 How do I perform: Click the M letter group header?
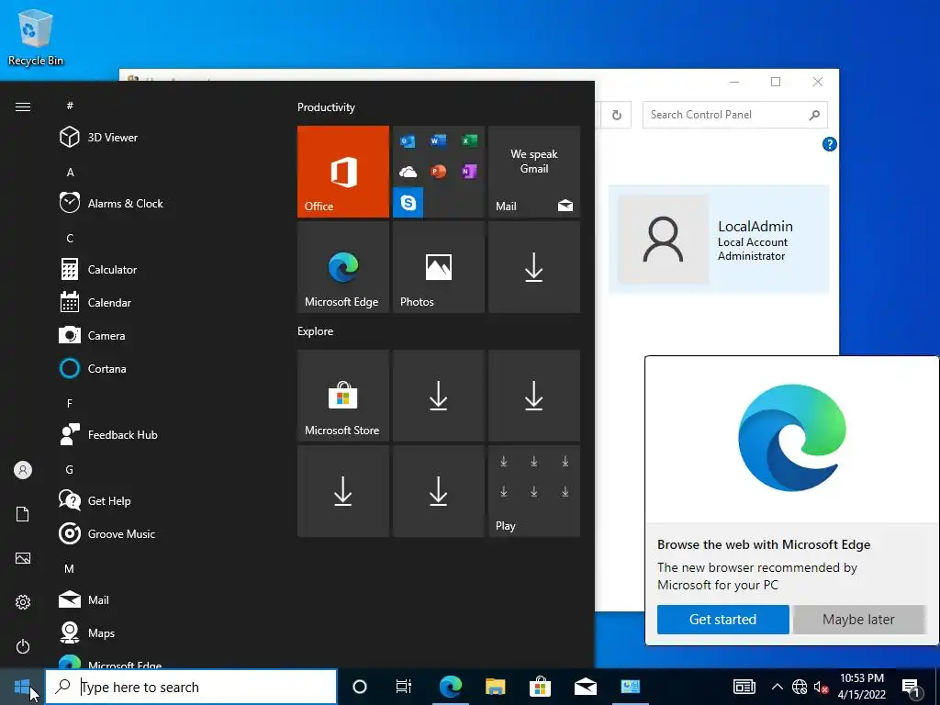(70, 568)
